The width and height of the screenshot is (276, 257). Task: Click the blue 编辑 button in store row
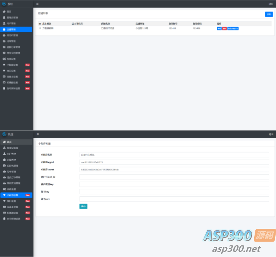(219, 28)
